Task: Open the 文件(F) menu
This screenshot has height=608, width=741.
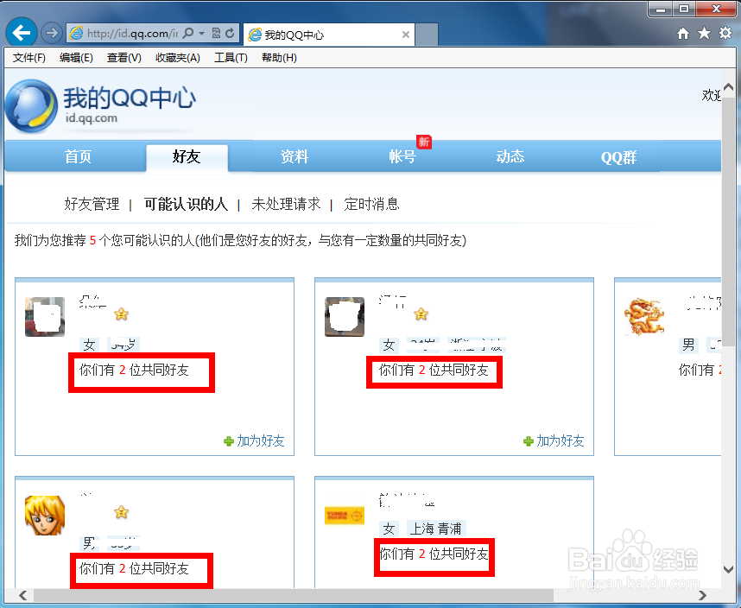Action: pyautogui.click(x=29, y=58)
